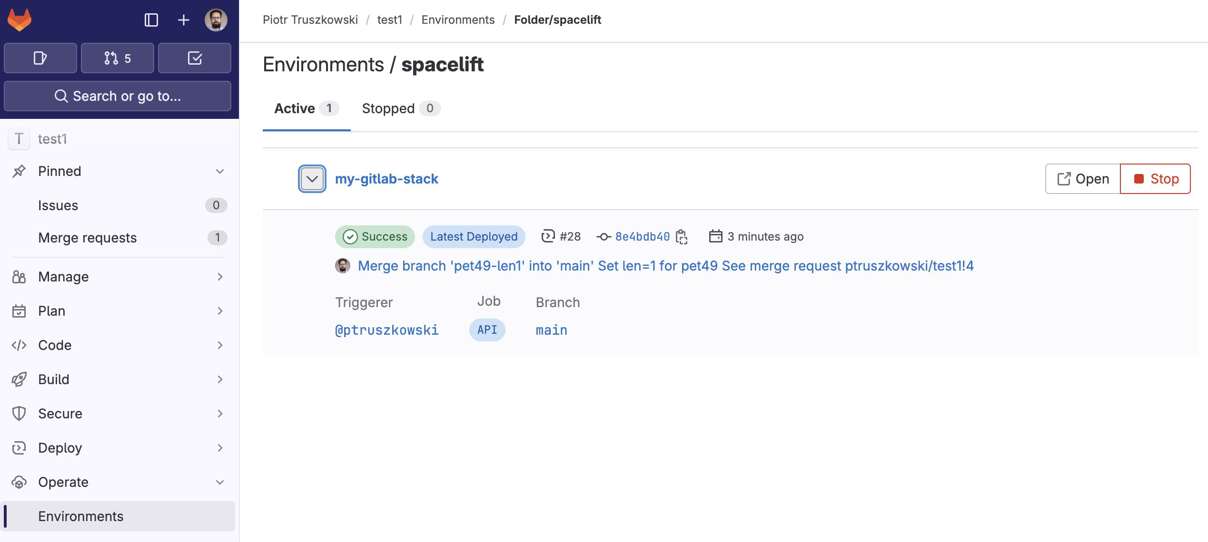Collapse the left sidebar using the panel icon
The image size is (1208, 542).
point(151,20)
